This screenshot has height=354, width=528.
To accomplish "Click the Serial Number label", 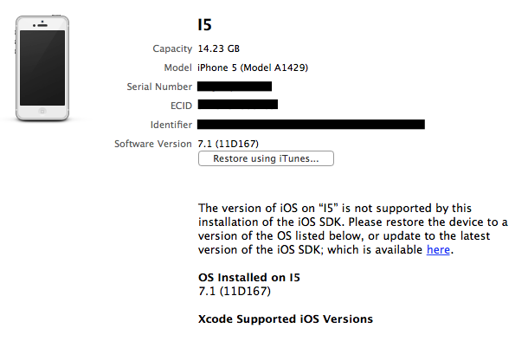I will (x=156, y=87).
